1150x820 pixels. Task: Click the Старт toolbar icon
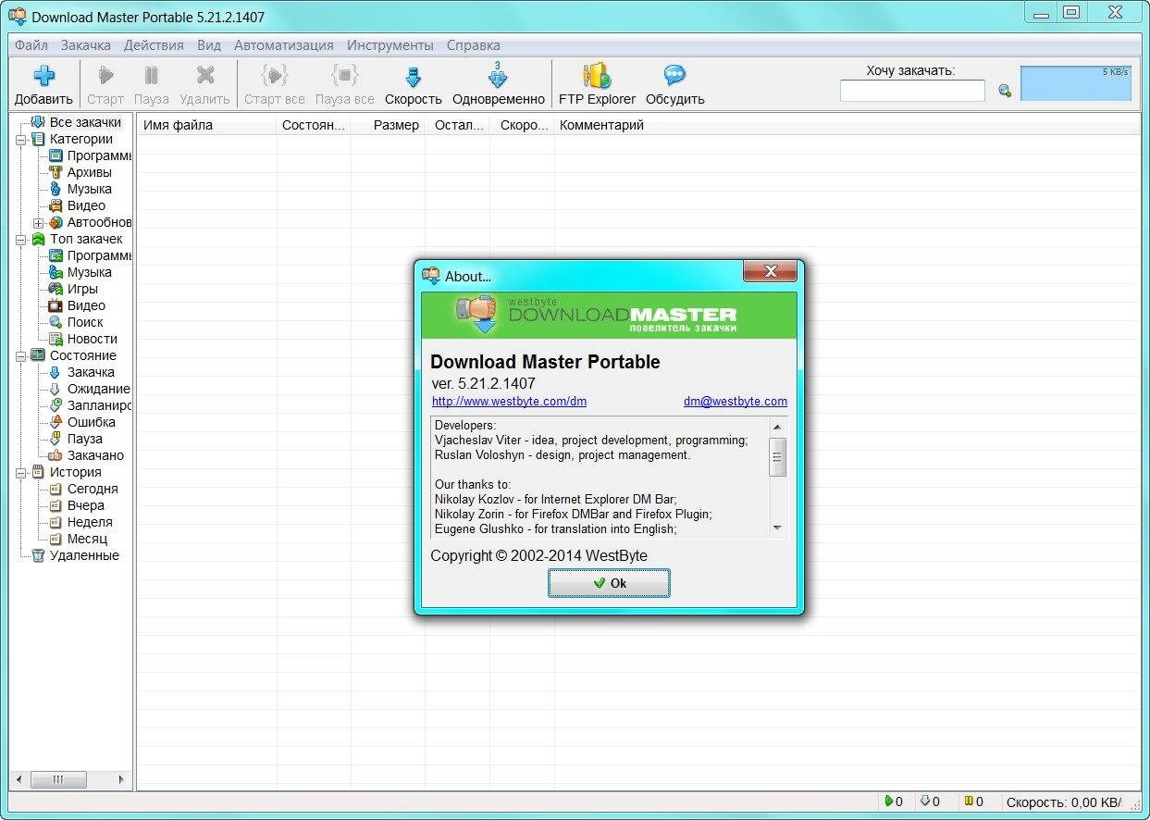(x=105, y=84)
